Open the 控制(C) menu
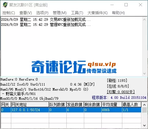148x129 pixels. point(9,13)
